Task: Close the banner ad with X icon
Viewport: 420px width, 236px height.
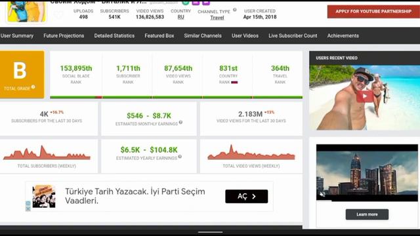Action: (28, 208)
